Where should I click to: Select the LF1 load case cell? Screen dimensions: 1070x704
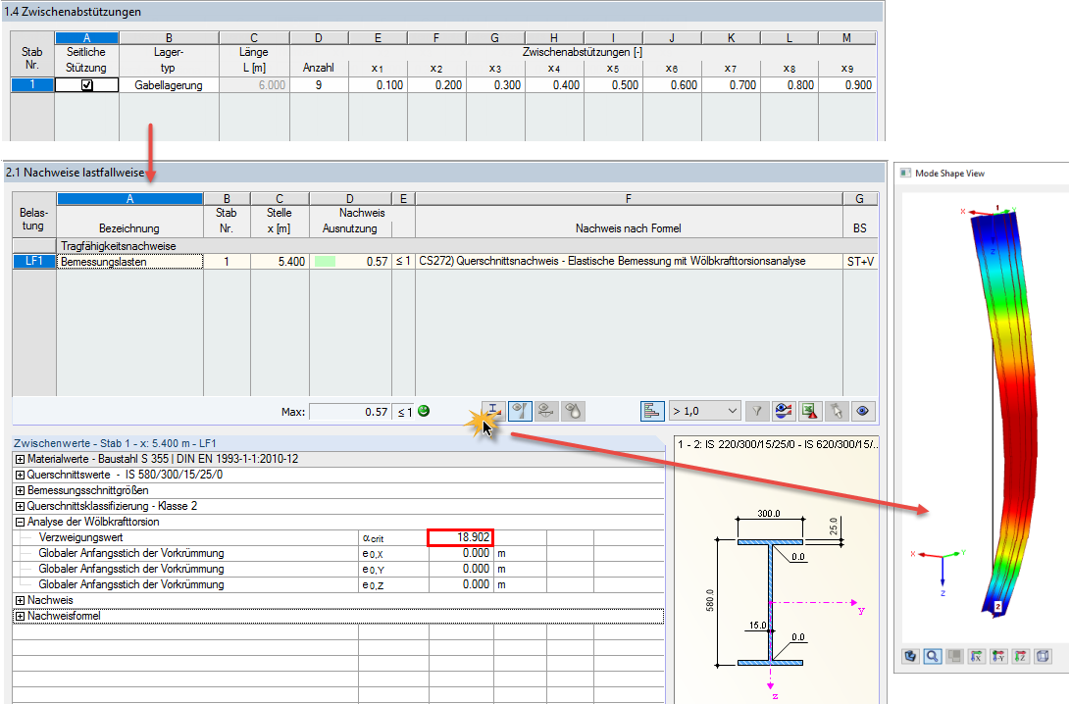coord(34,261)
